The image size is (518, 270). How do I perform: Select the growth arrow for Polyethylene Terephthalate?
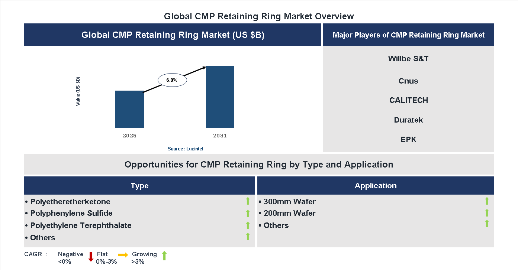tap(248, 225)
